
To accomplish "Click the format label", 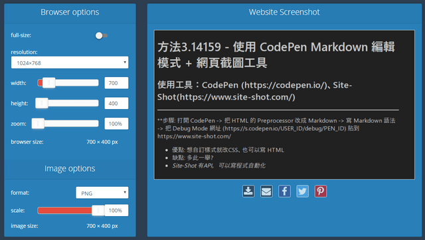I will [x=20, y=193].
